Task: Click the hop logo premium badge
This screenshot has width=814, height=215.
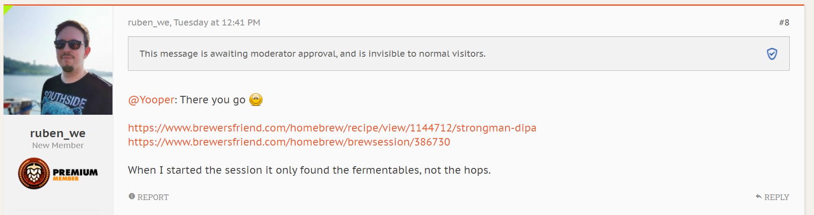Action: pyautogui.click(x=34, y=173)
